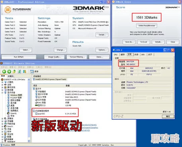This screenshot has width=182, height=147.
Task: Click Details... under 3DMark System
Action: (102, 35)
